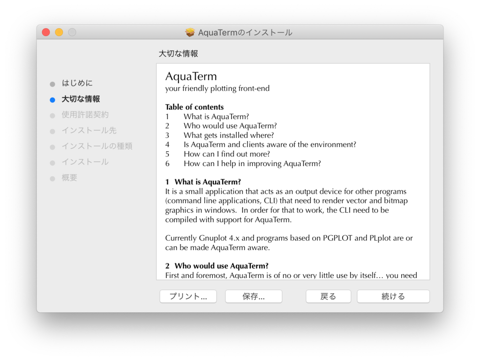
Task: Click 'your friendly plotting front-end' subtitle
Action: coord(217,89)
